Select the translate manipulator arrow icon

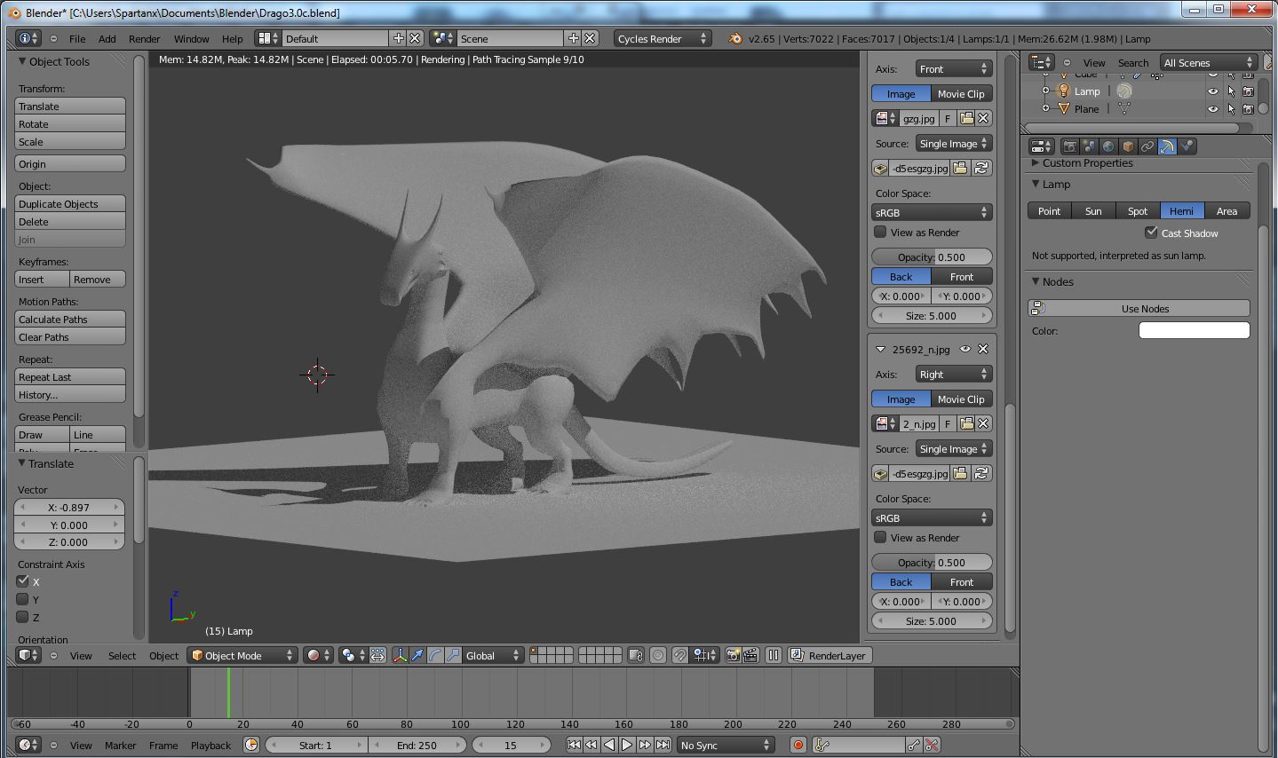tap(417, 655)
